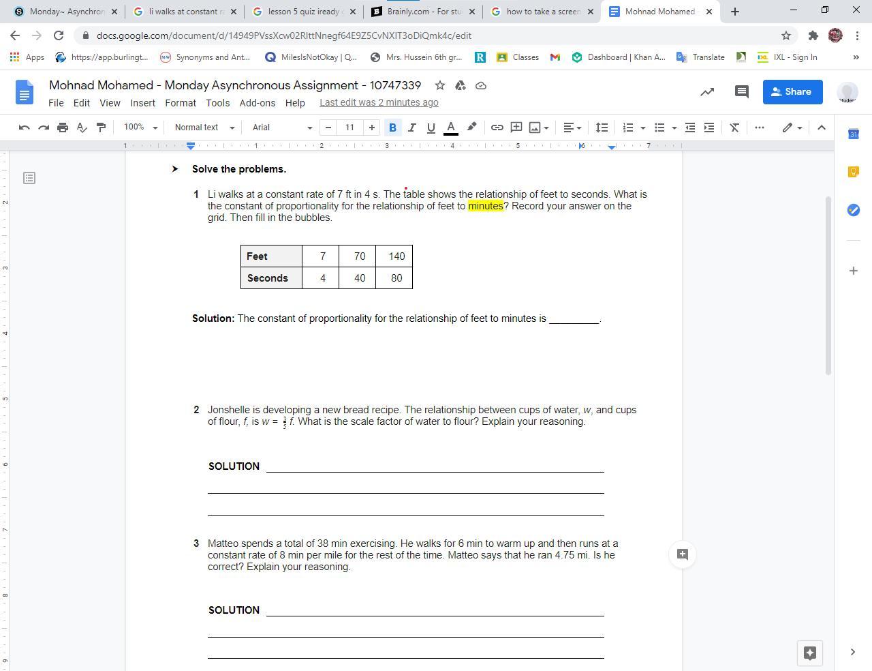Print the document using printer icon

point(63,128)
